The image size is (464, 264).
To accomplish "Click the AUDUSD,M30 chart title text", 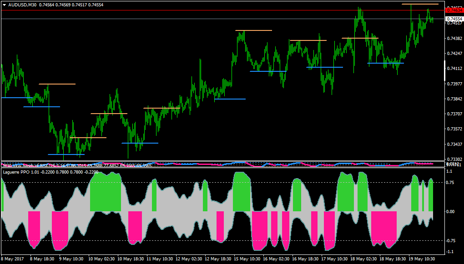I will (22, 5).
